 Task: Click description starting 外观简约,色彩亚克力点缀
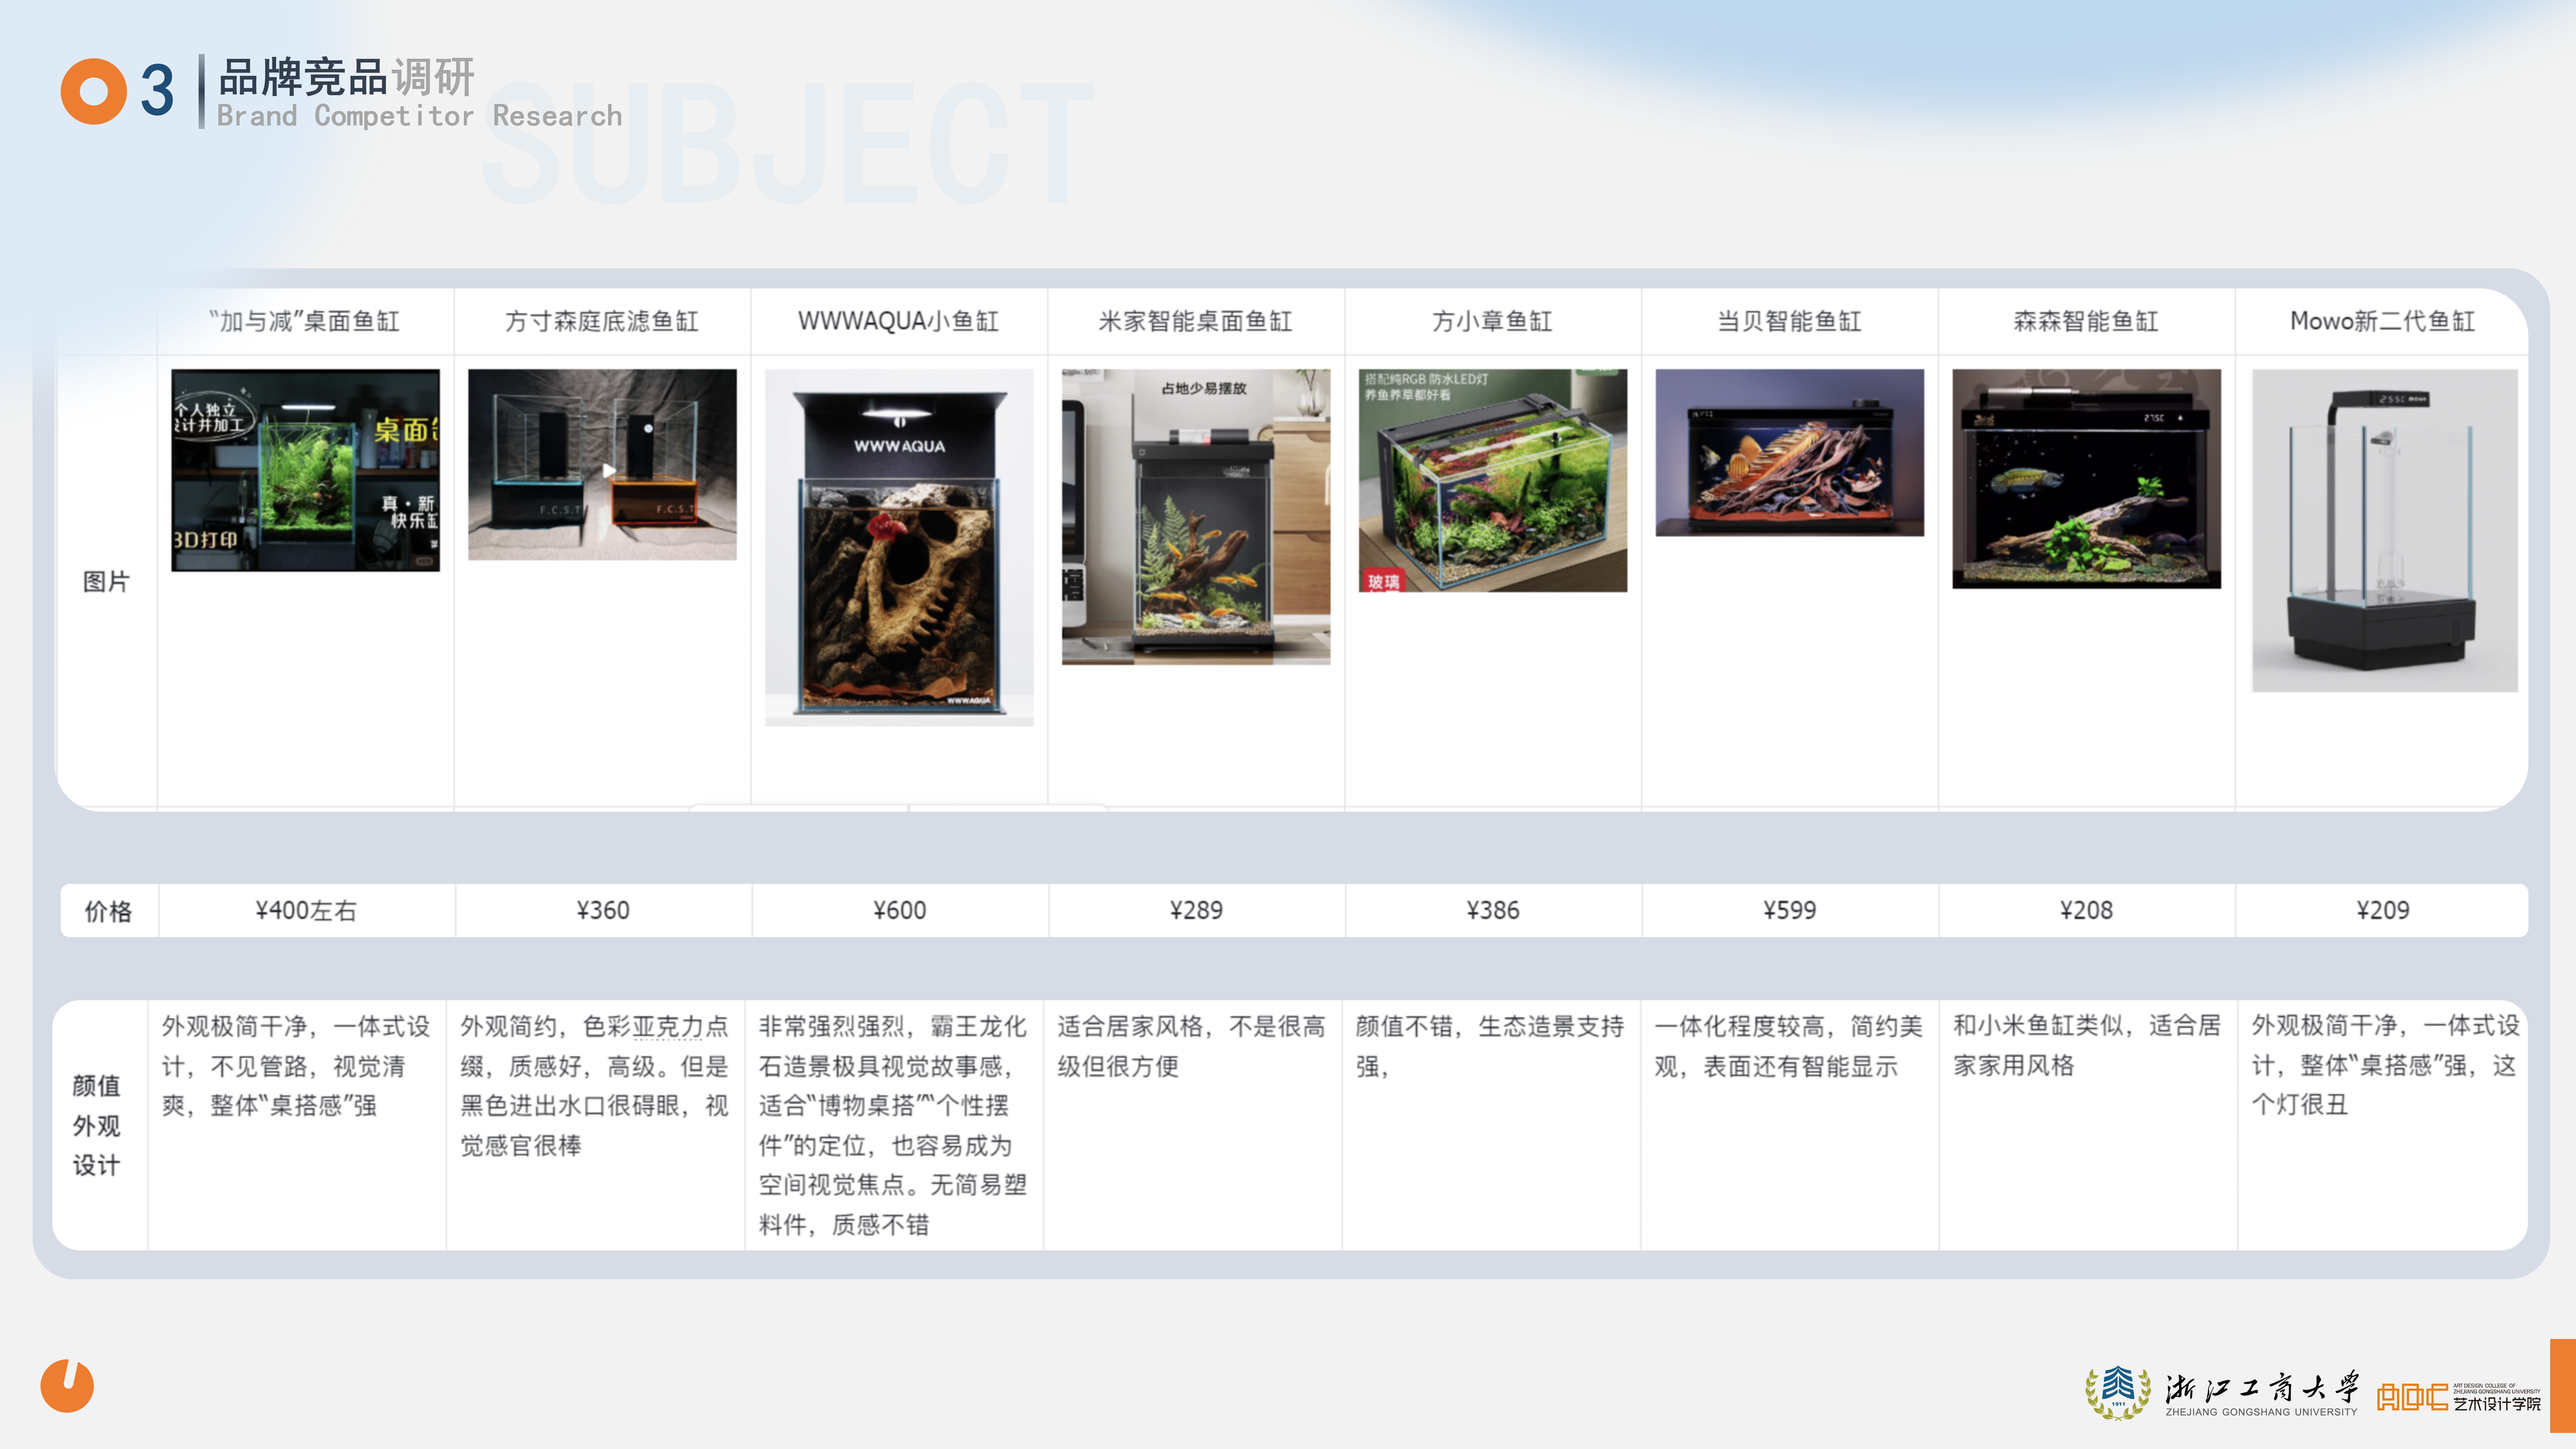(594, 1086)
